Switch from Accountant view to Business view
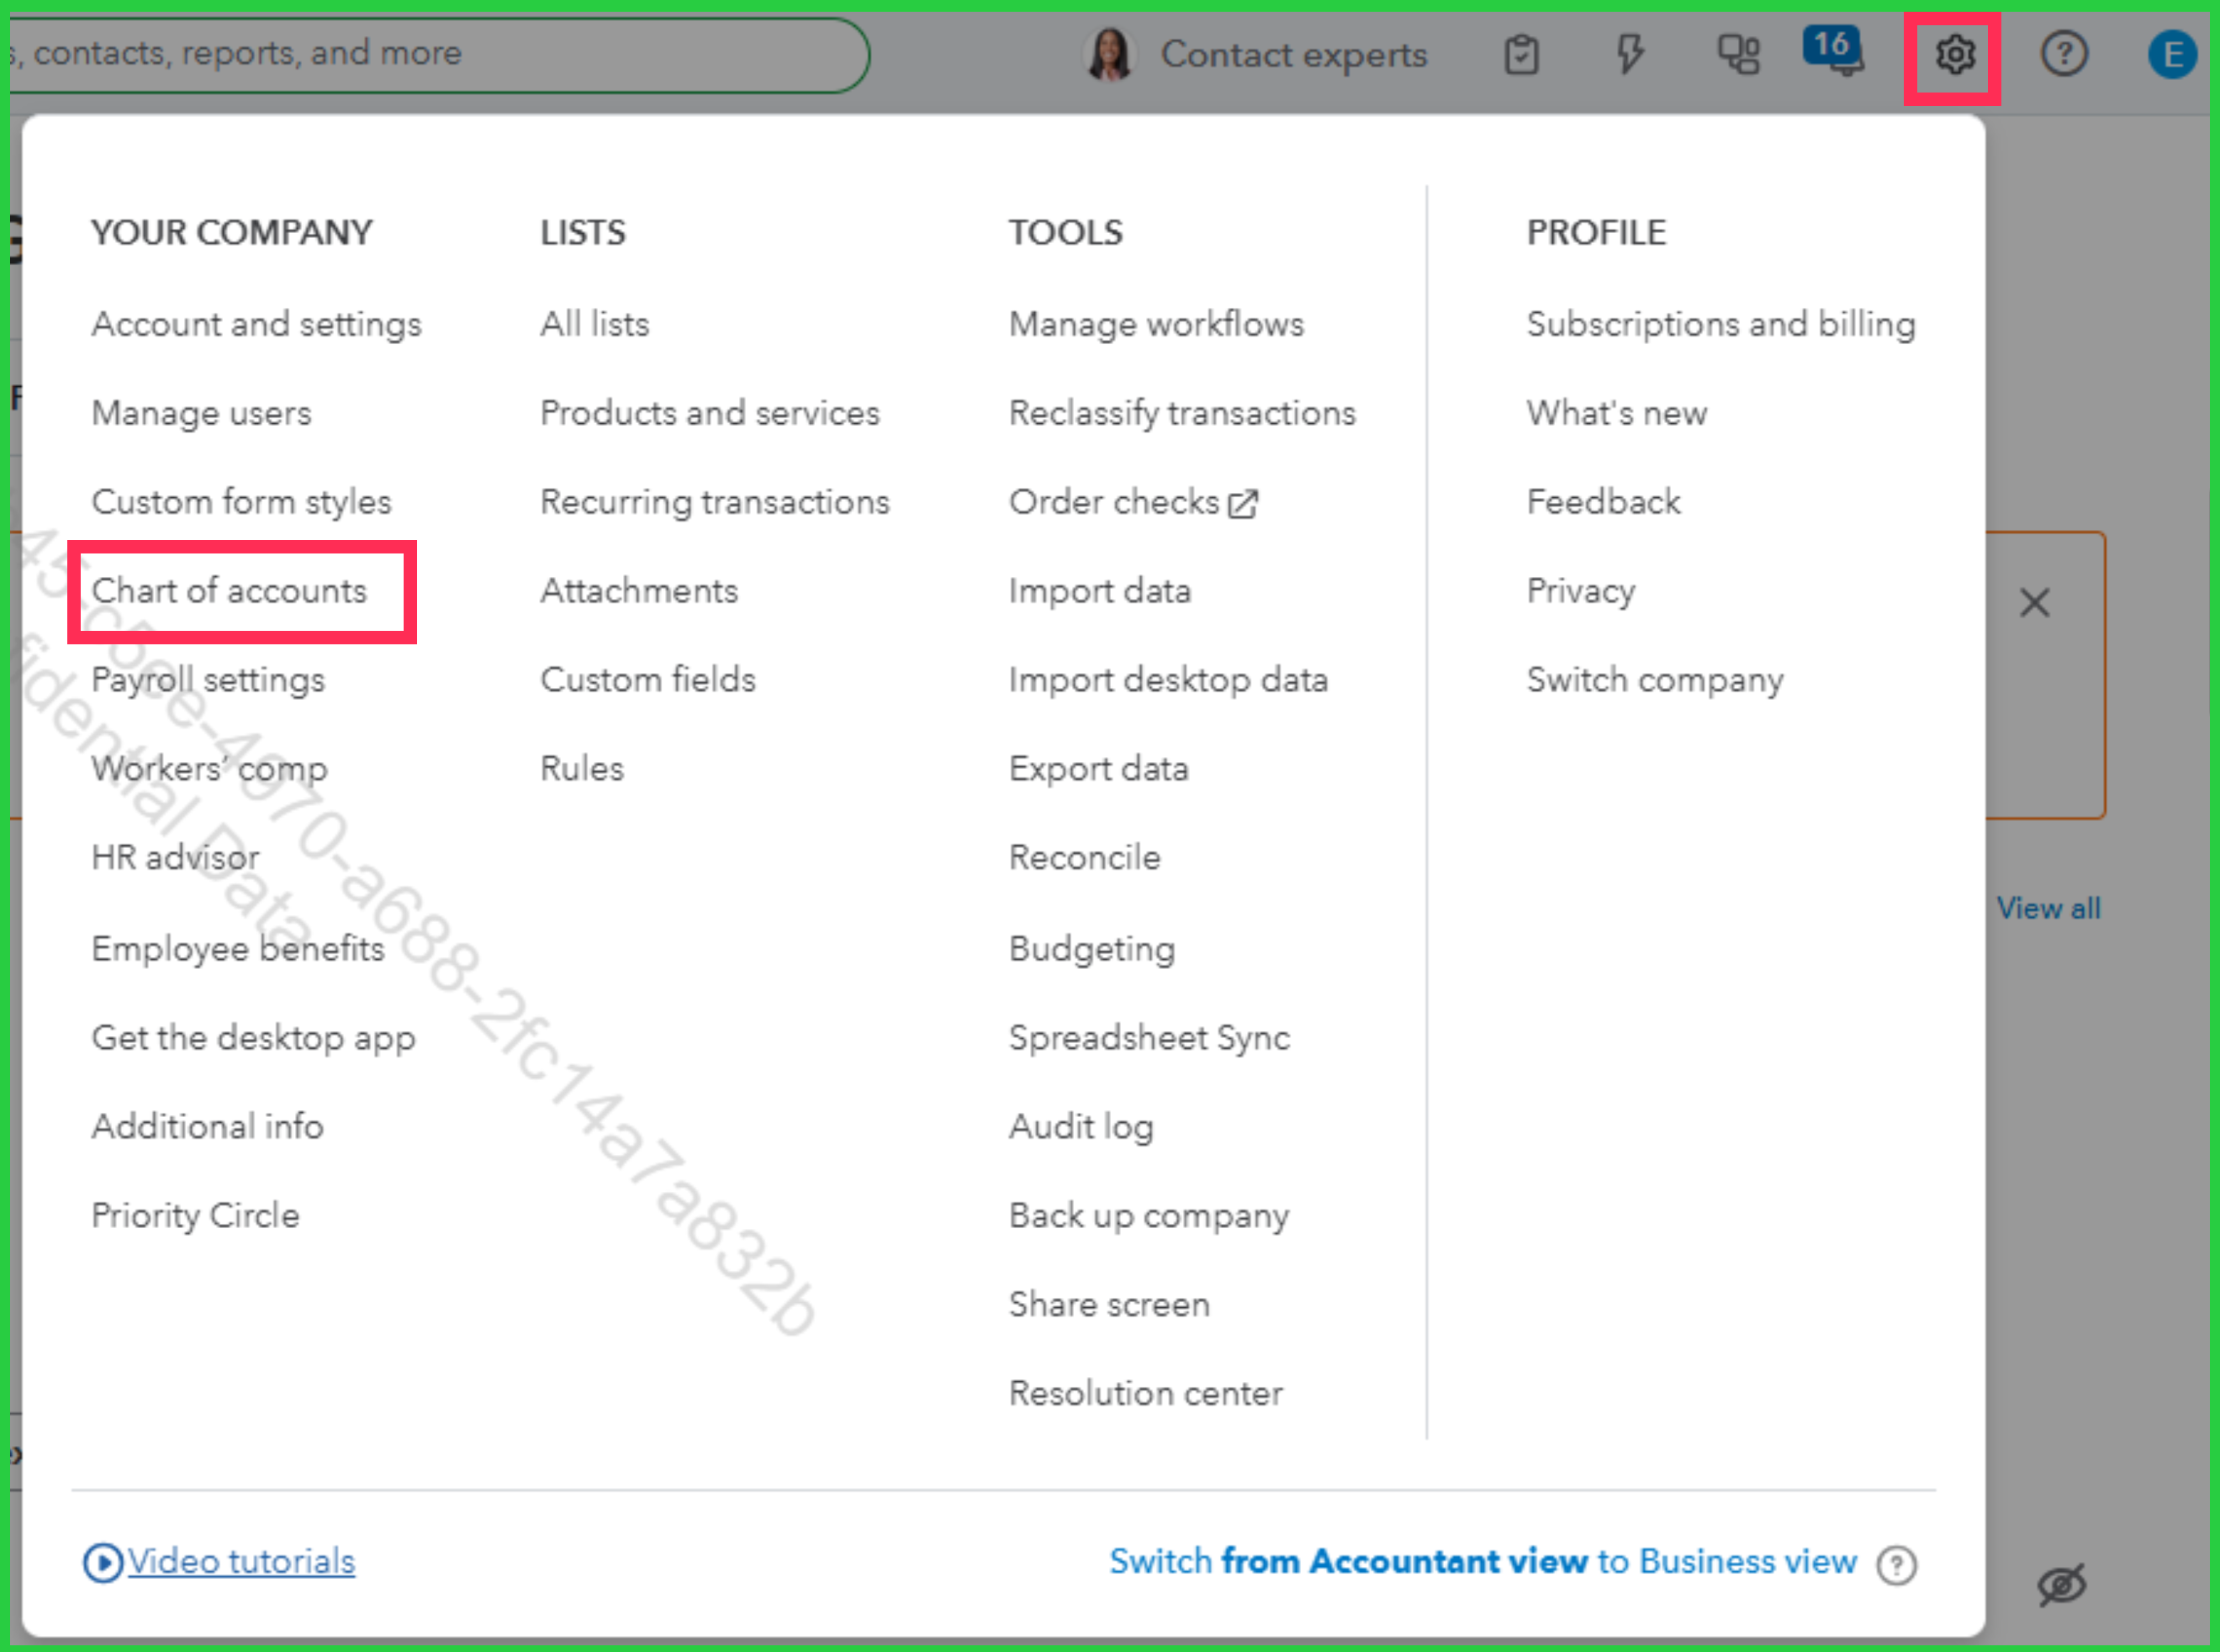Viewport: 2220px width, 1652px height. 1483,1562
